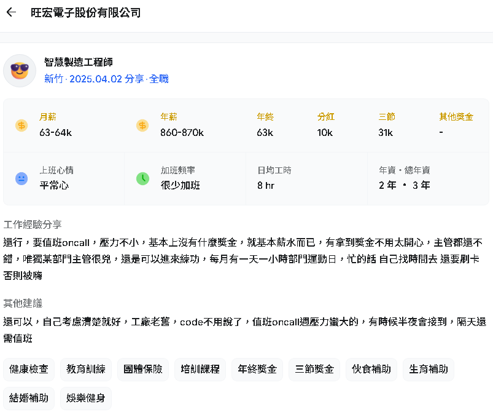
Task: Select the 教育訓練 benefit tag
Action: [x=86, y=369]
